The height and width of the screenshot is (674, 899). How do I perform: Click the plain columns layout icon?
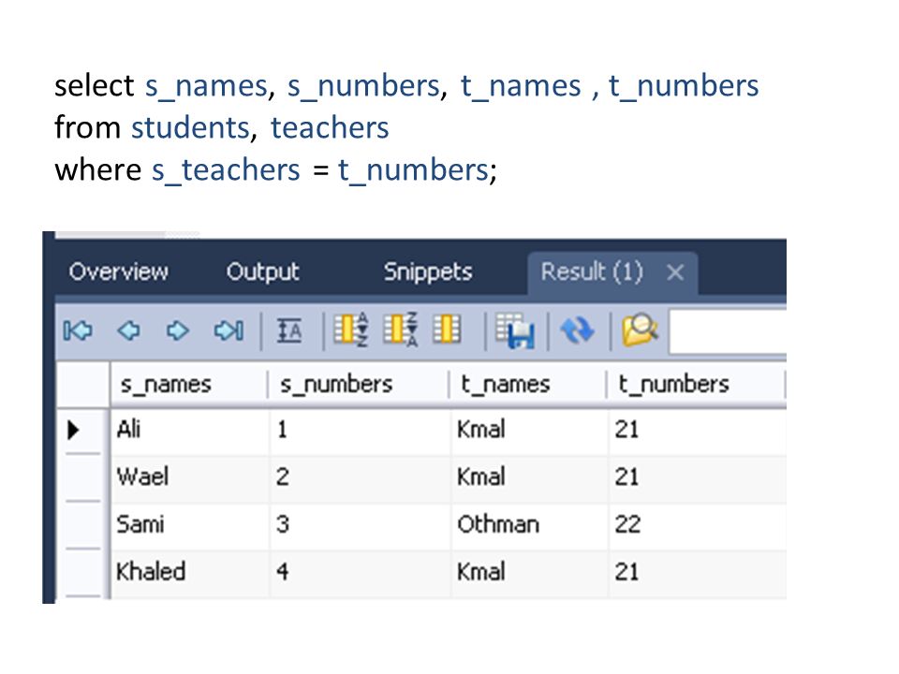(447, 330)
